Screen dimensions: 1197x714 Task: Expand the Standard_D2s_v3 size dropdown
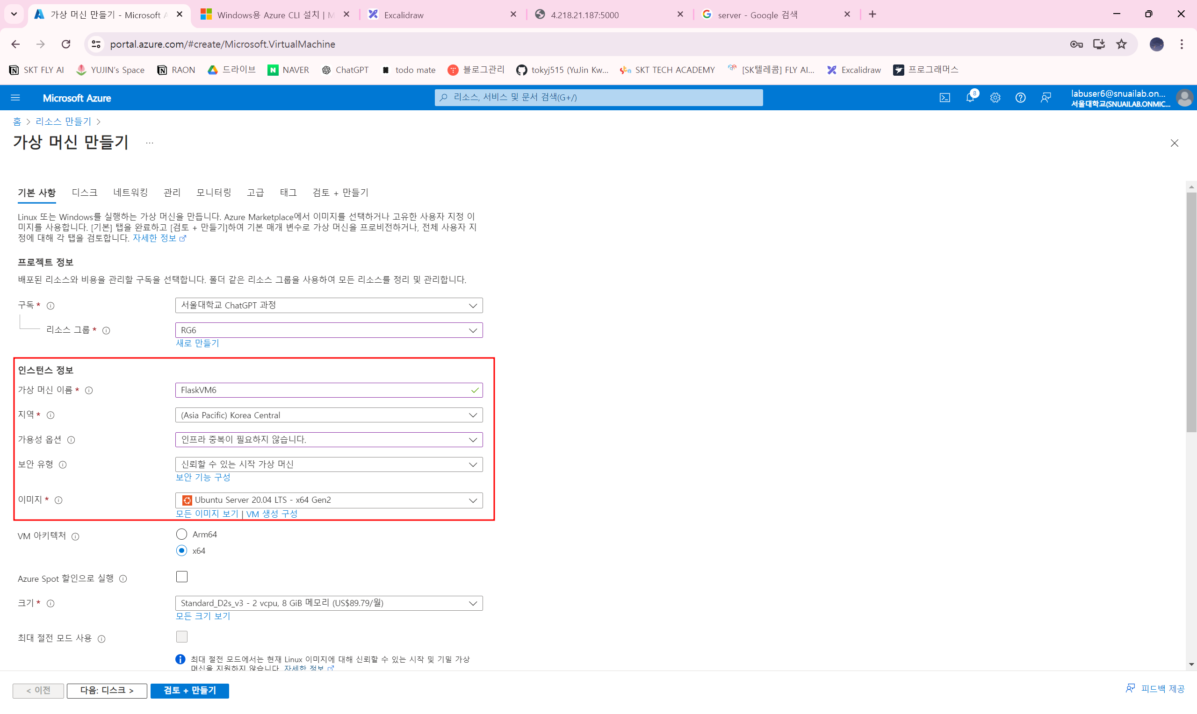tap(329, 603)
